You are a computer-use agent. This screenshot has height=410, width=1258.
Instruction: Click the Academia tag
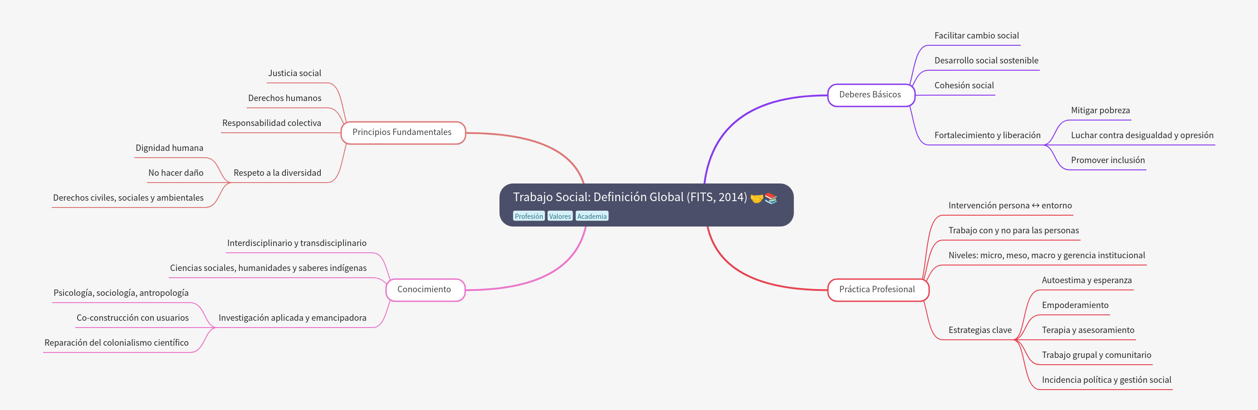coord(592,216)
